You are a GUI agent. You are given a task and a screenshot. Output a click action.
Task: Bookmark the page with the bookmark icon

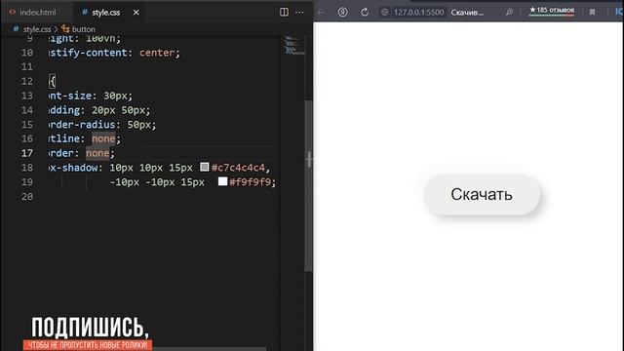click(x=592, y=13)
